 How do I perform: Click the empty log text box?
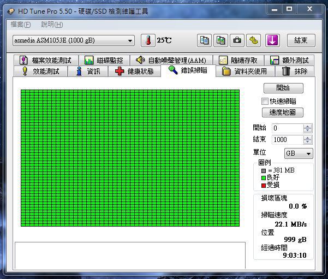[130, 256]
